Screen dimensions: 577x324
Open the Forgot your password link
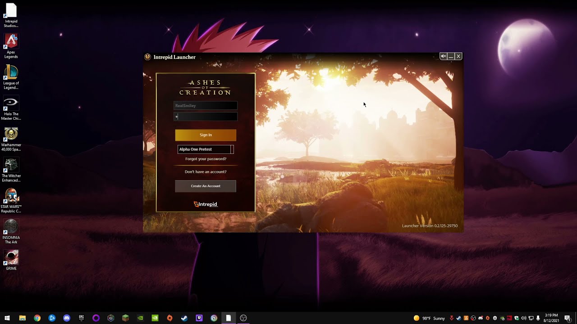pyautogui.click(x=206, y=159)
